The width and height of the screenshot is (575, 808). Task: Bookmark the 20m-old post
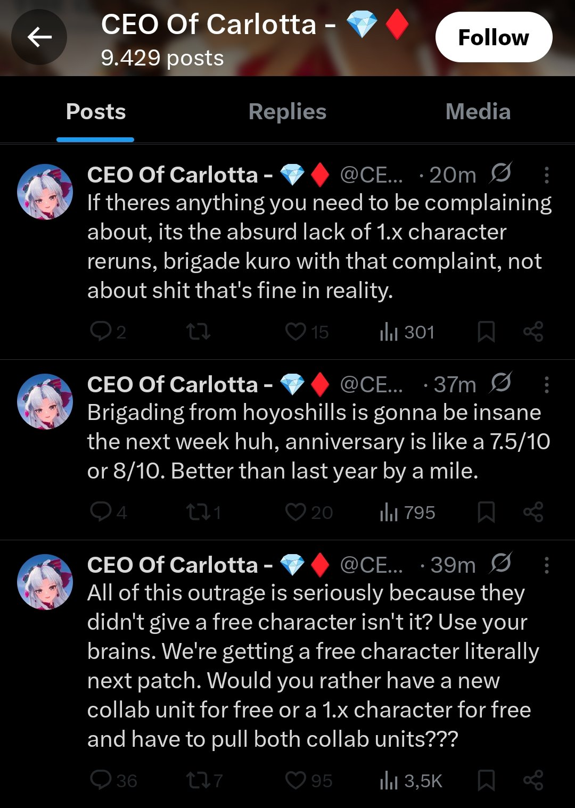click(486, 332)
